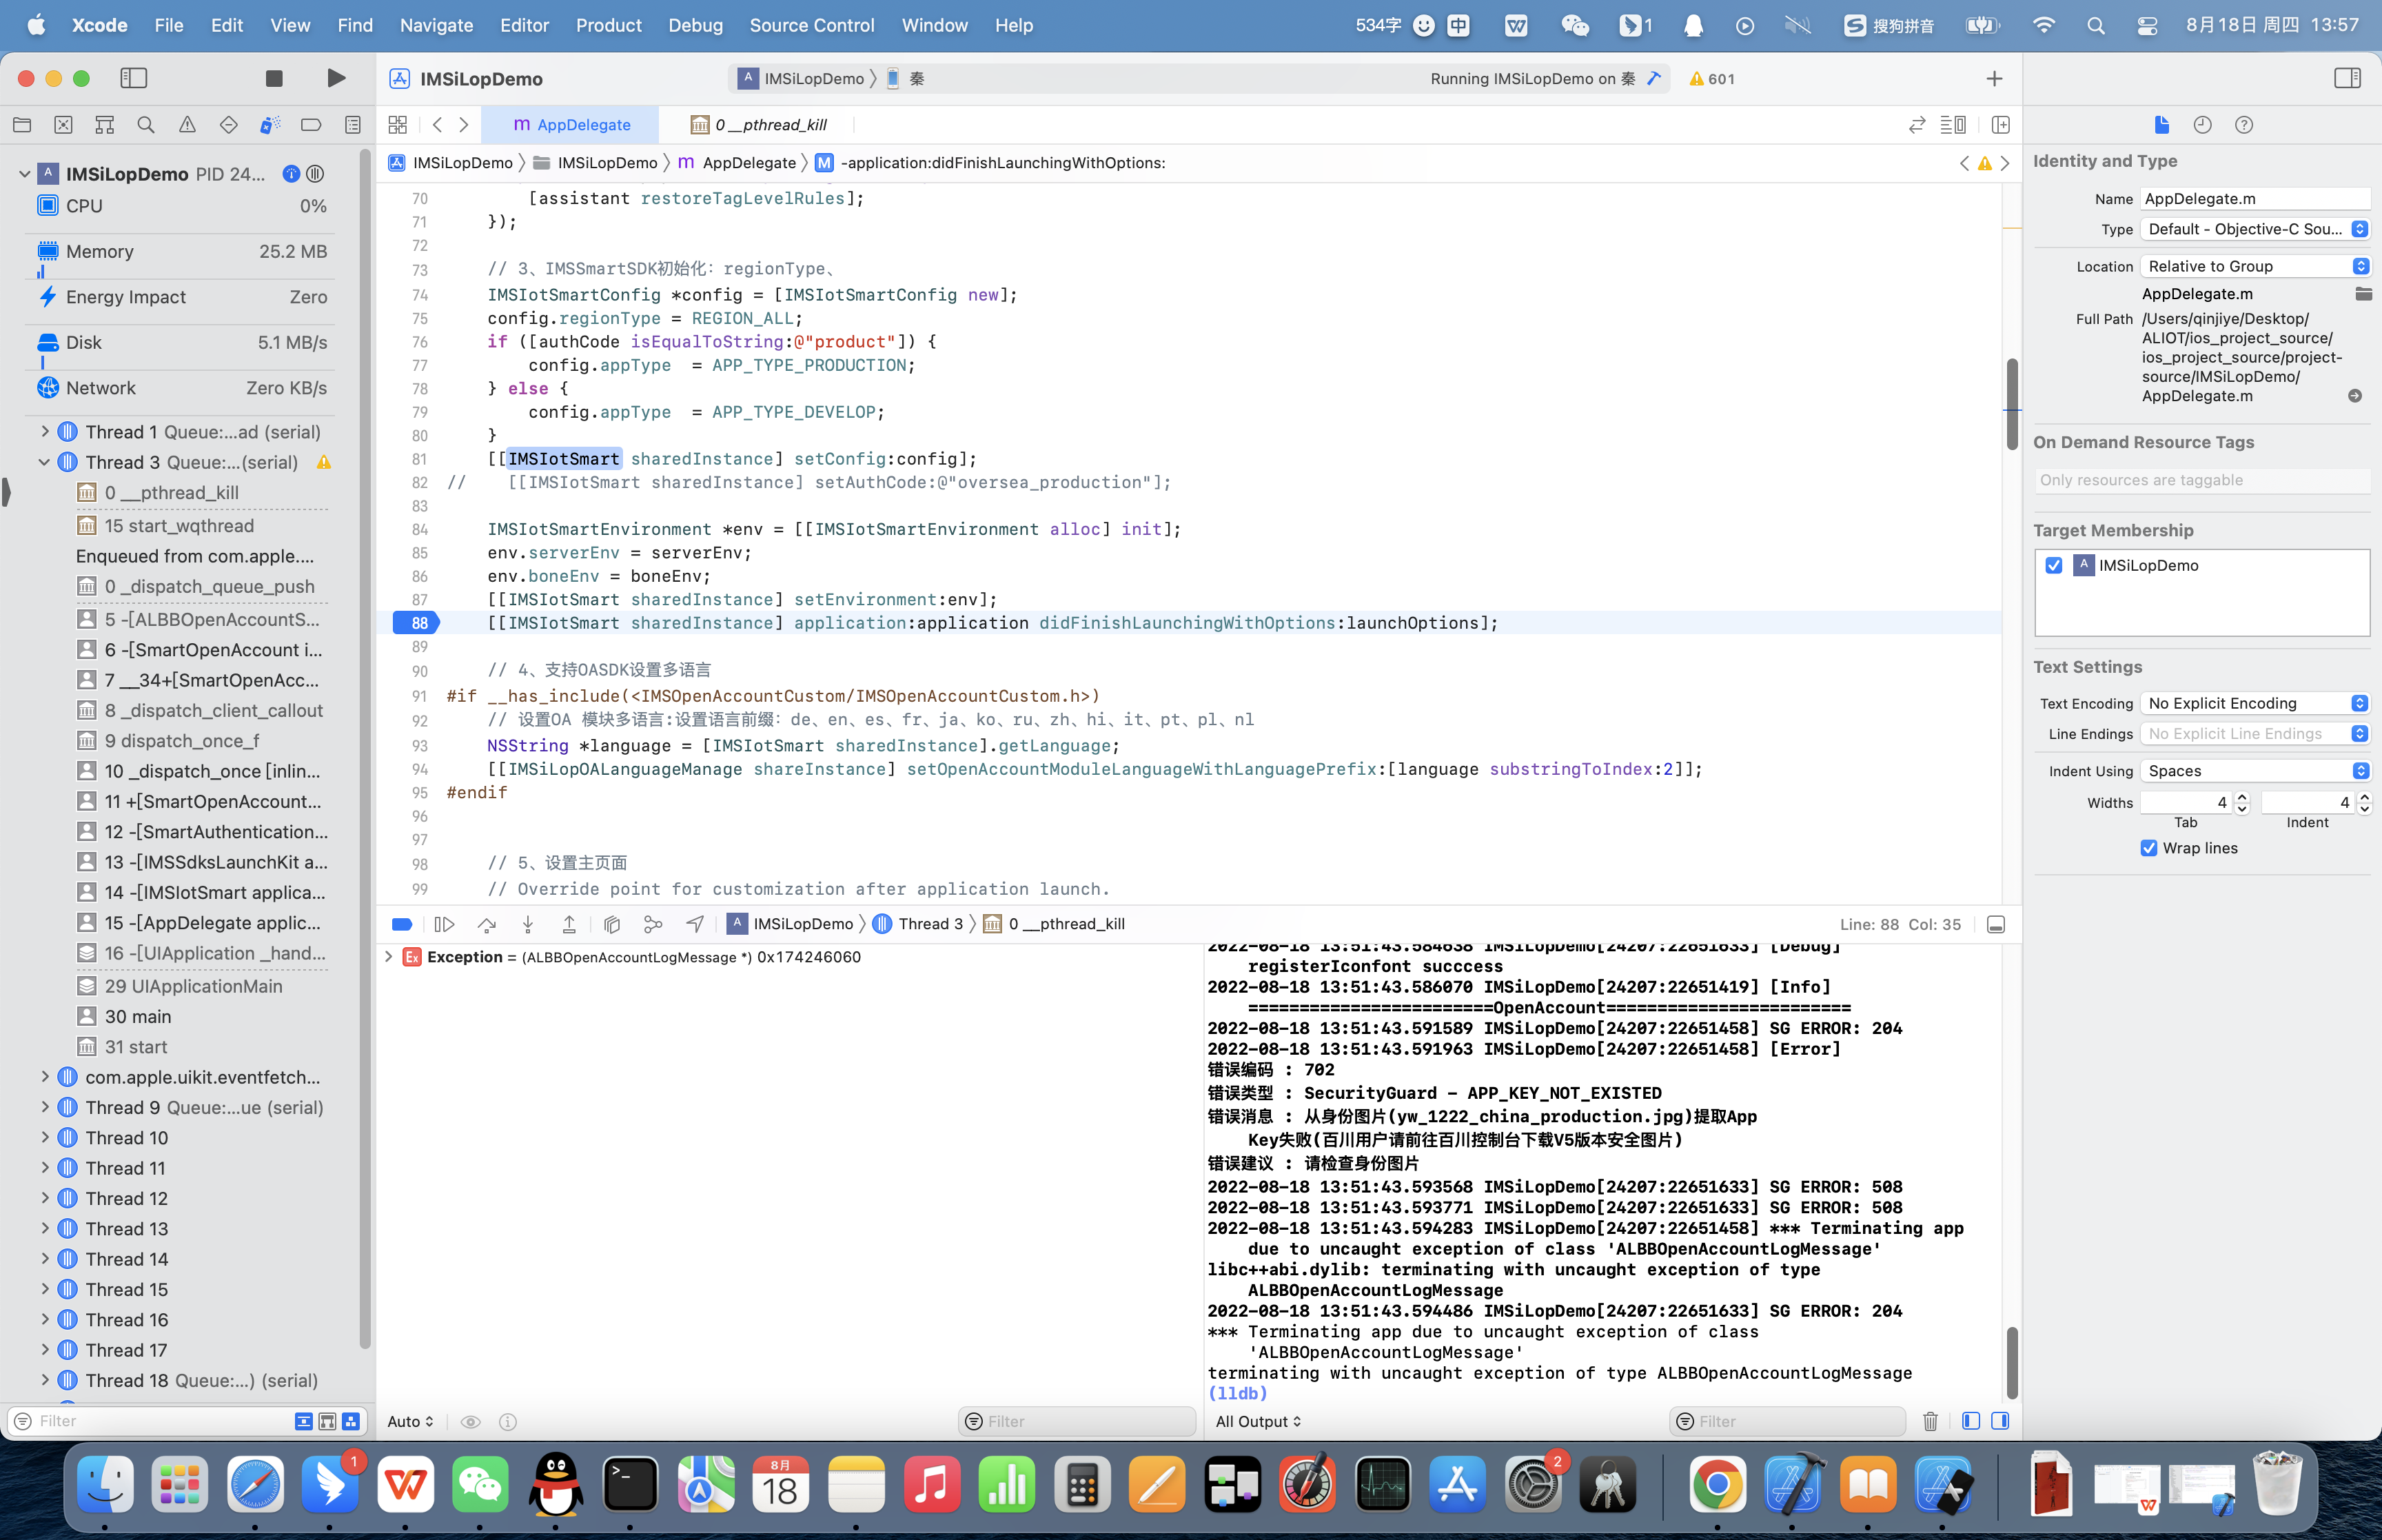2382x1540 pixels.
Task: Open the Indent Using Spaces dropdown
Action: pos(2255,771)
